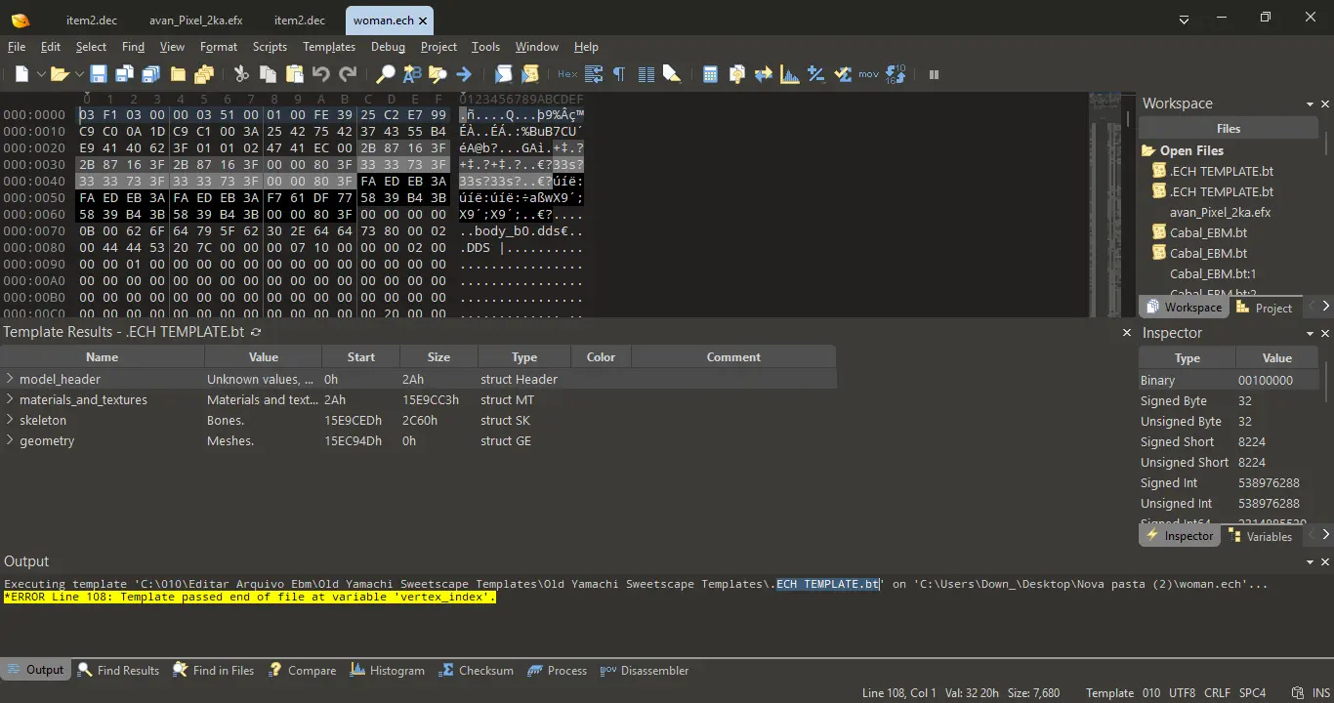
Task: Click the Redo arrow icon
Action: pos(348,74)
